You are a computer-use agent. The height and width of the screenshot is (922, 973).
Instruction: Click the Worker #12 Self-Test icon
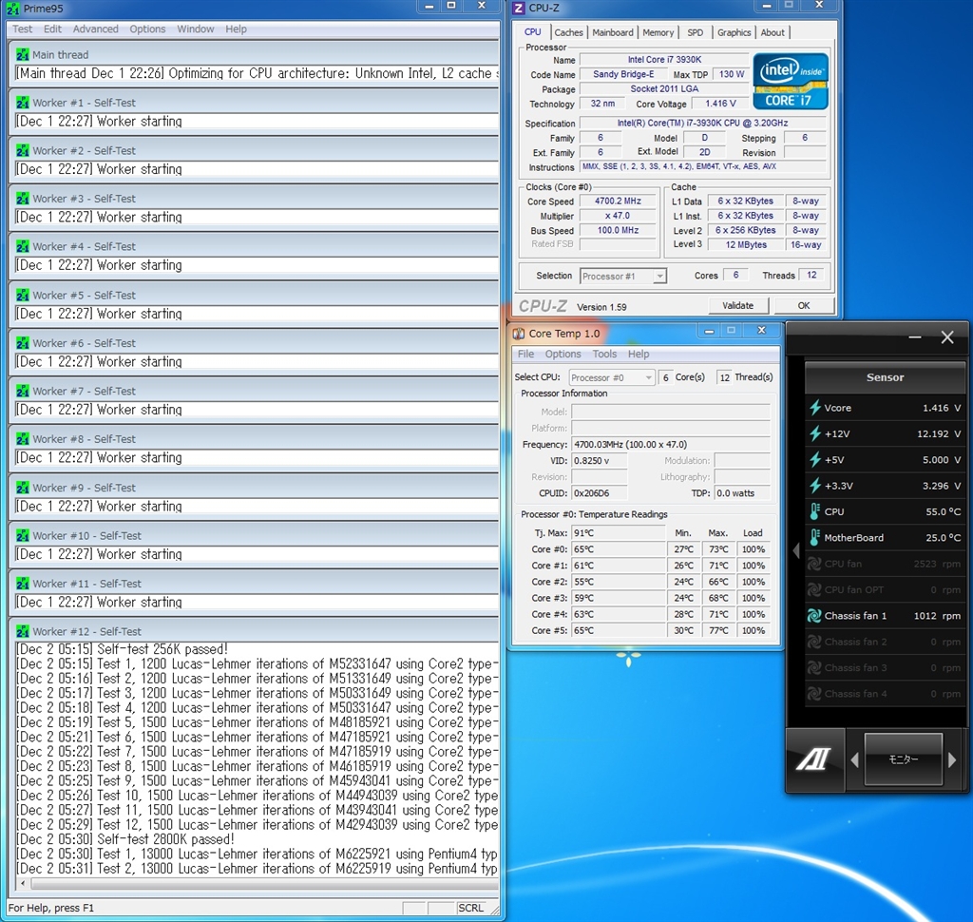(23, 631)
